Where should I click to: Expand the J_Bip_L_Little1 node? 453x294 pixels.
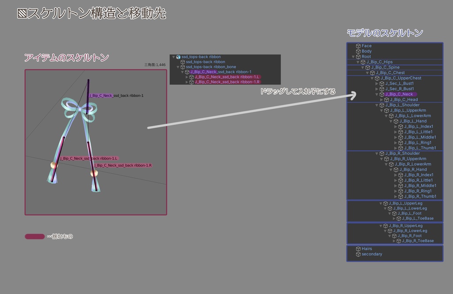(395, 132)
